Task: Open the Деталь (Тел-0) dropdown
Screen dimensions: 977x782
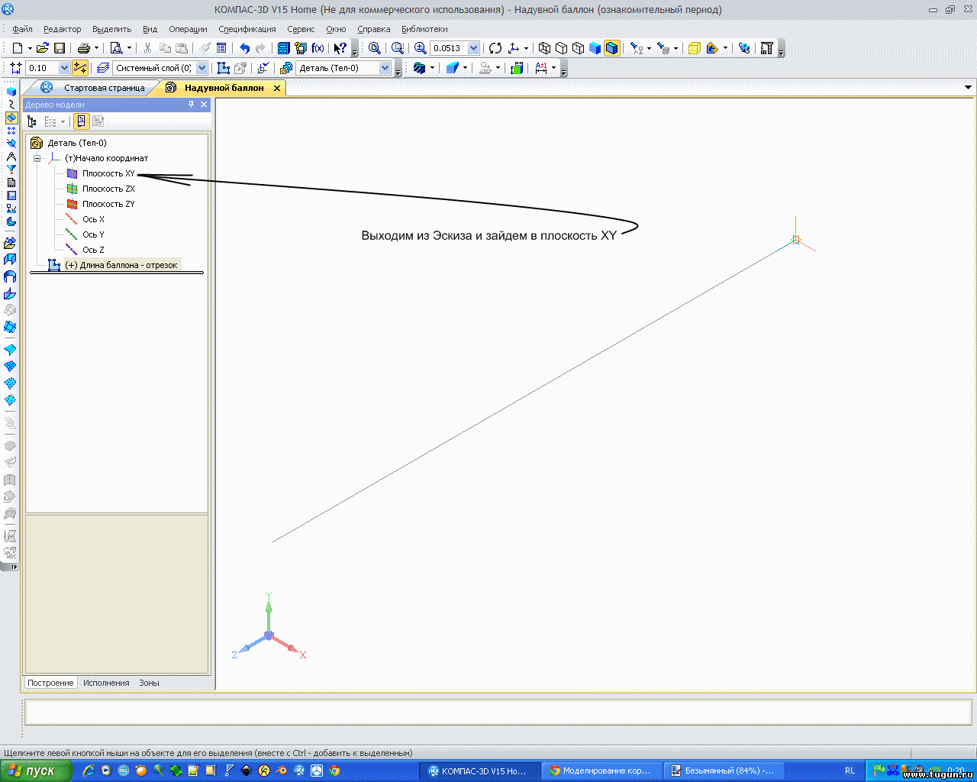Action: (x=385, y=68)
